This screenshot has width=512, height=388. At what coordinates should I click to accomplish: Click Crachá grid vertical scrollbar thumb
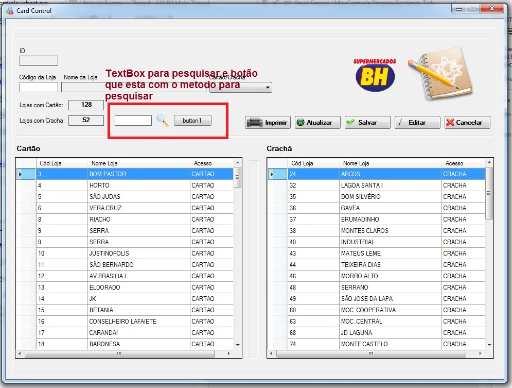489,193
